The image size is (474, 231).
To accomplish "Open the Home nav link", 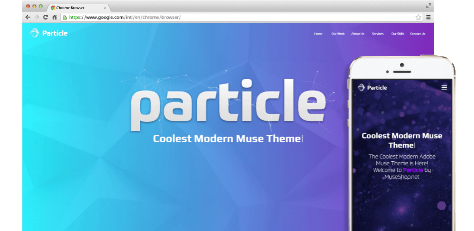I will pyautogui.click(x=318, y=34).
